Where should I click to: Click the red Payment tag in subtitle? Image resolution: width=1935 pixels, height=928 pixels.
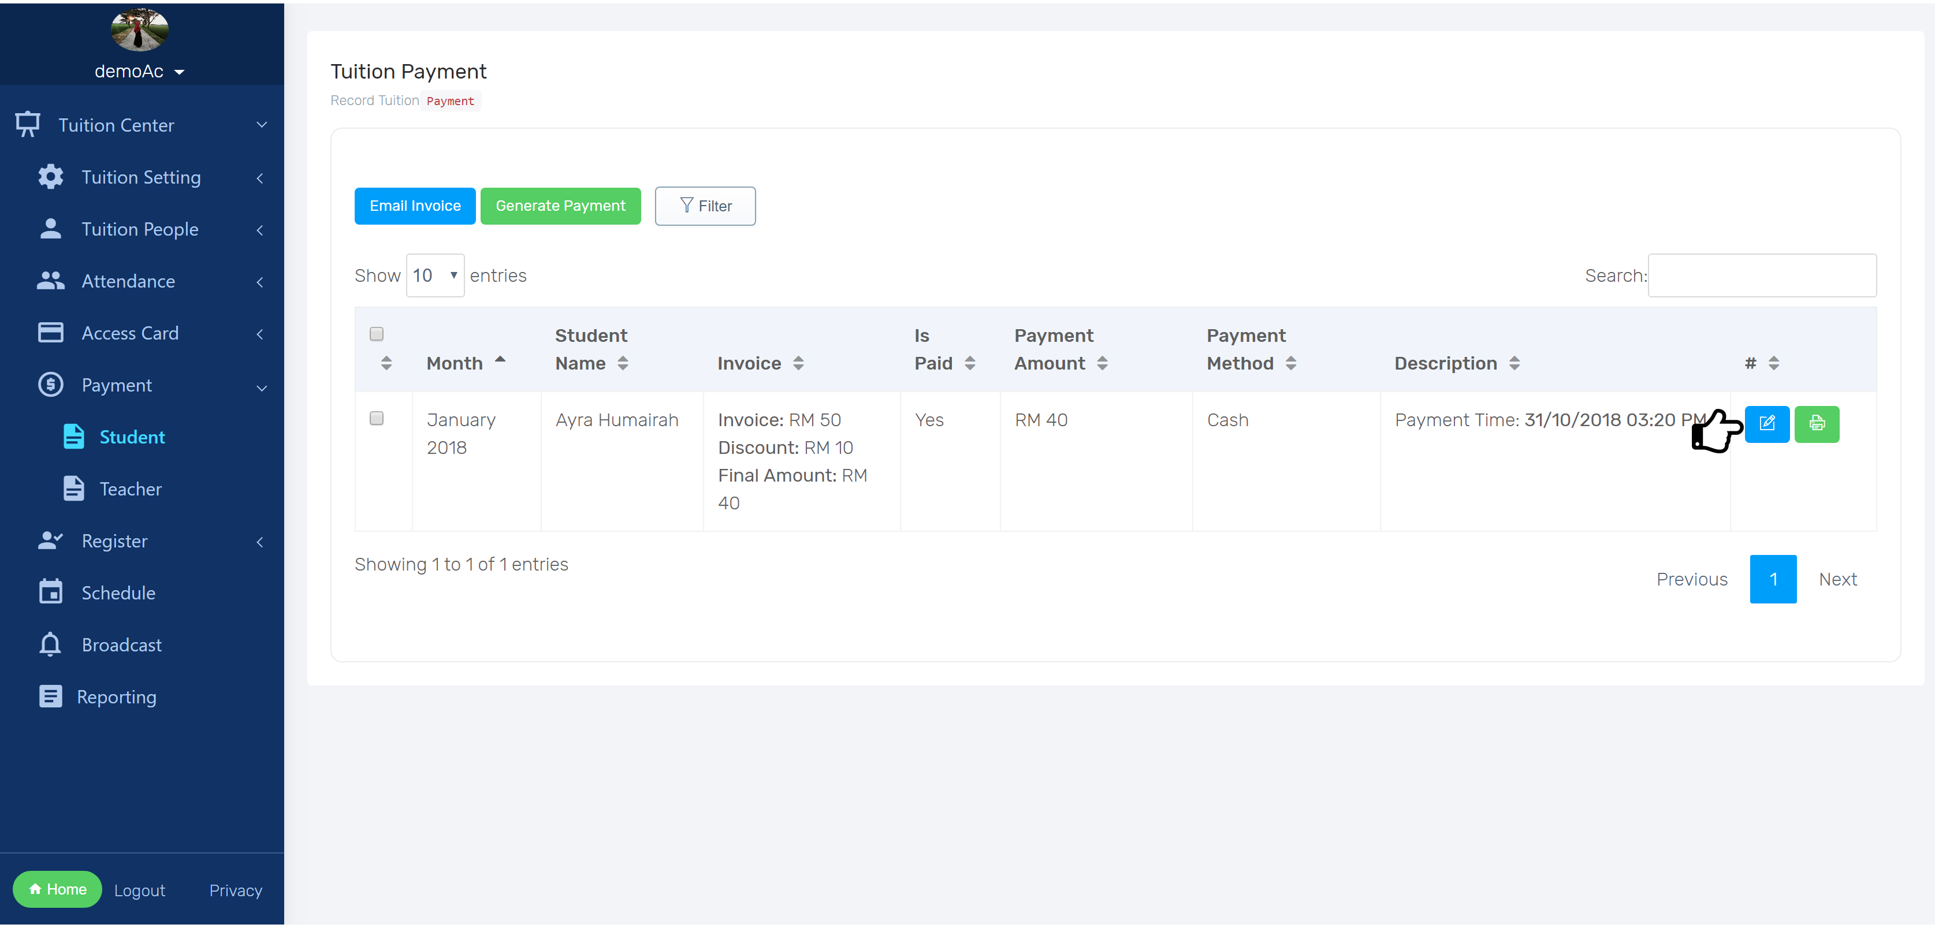pos(450,100)
